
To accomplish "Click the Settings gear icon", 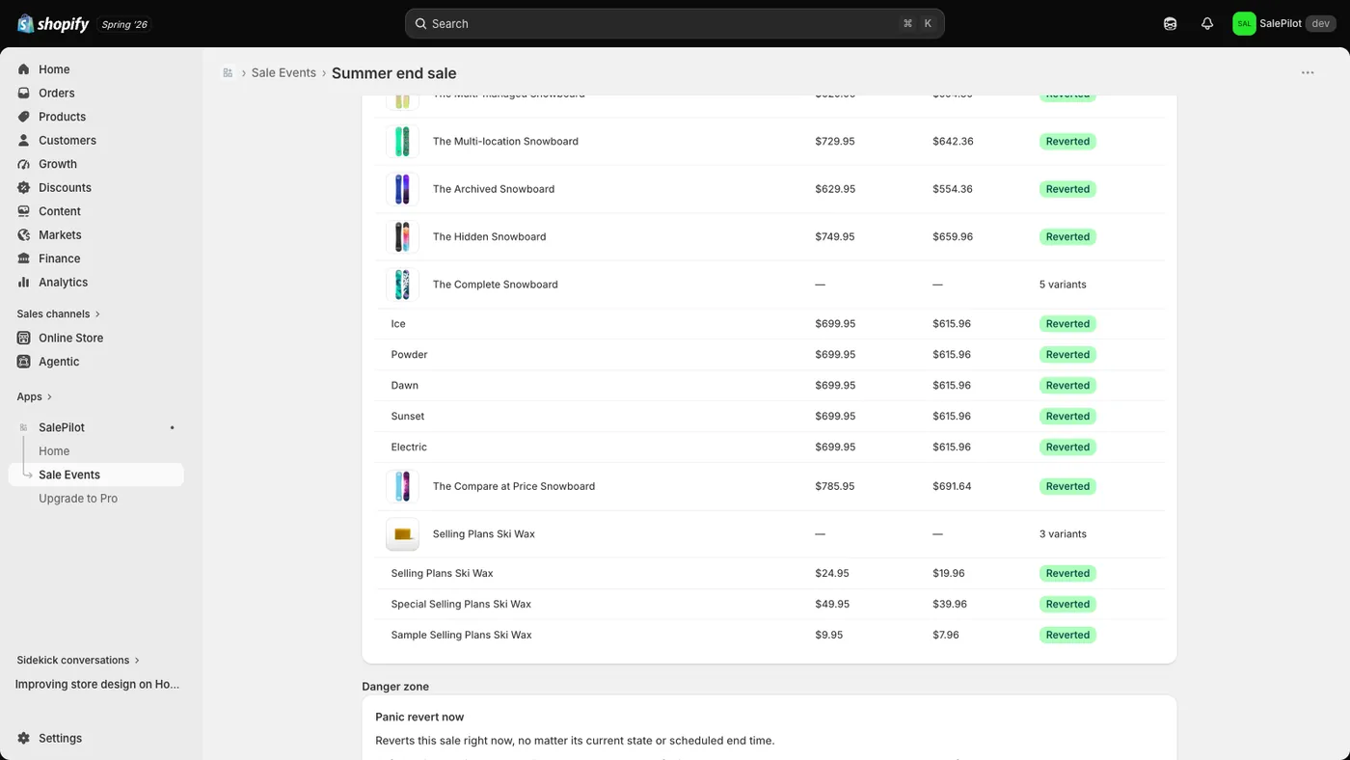I will (24, 739).
